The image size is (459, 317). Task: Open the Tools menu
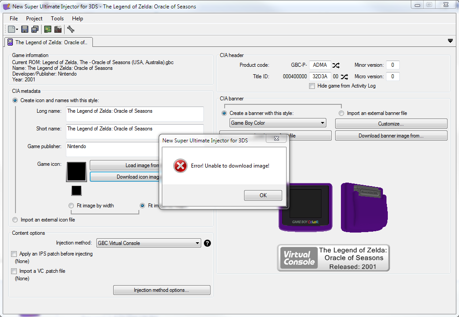tap(57, 19)
